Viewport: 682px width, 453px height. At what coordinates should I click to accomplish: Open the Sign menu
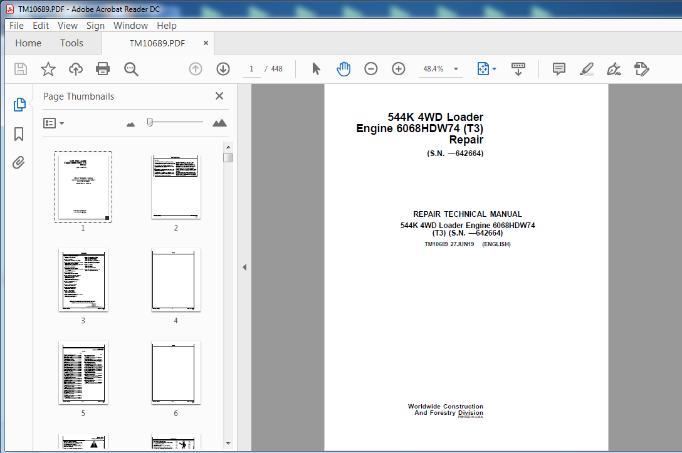[95, 26]
